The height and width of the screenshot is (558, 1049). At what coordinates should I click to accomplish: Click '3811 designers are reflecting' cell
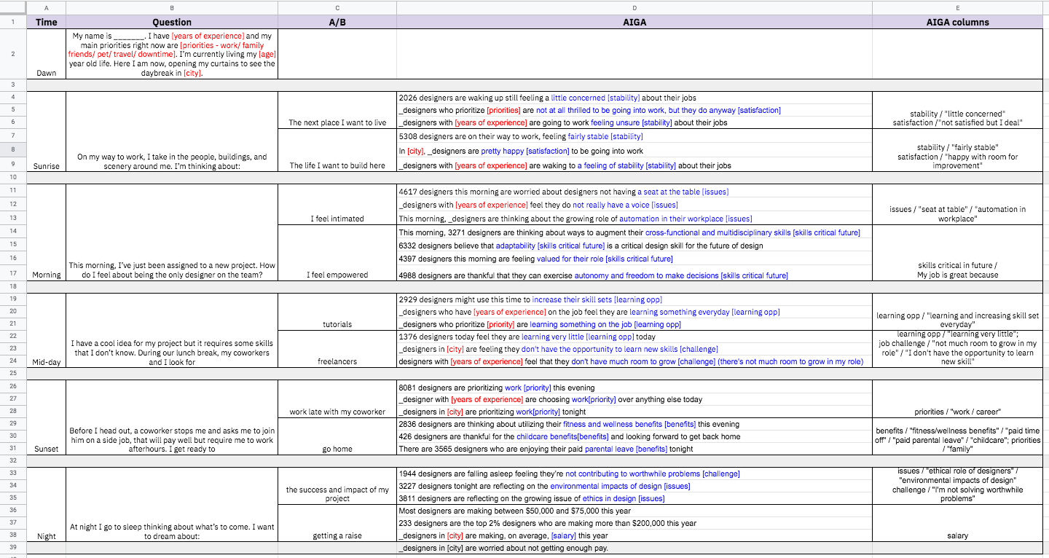tap(634, 498)
